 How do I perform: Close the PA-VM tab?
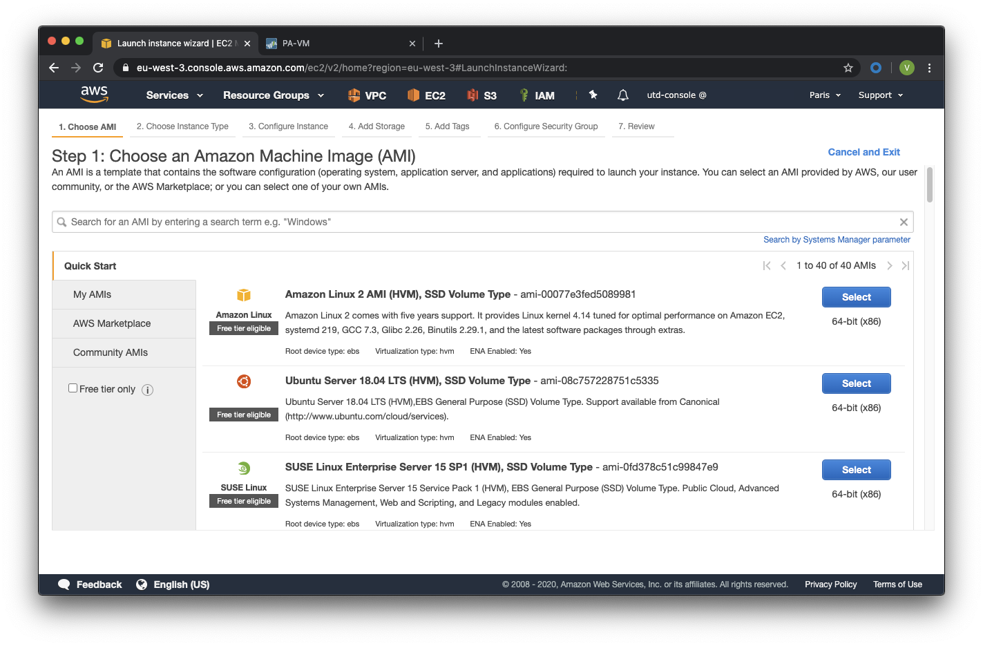tap(412, 44)
